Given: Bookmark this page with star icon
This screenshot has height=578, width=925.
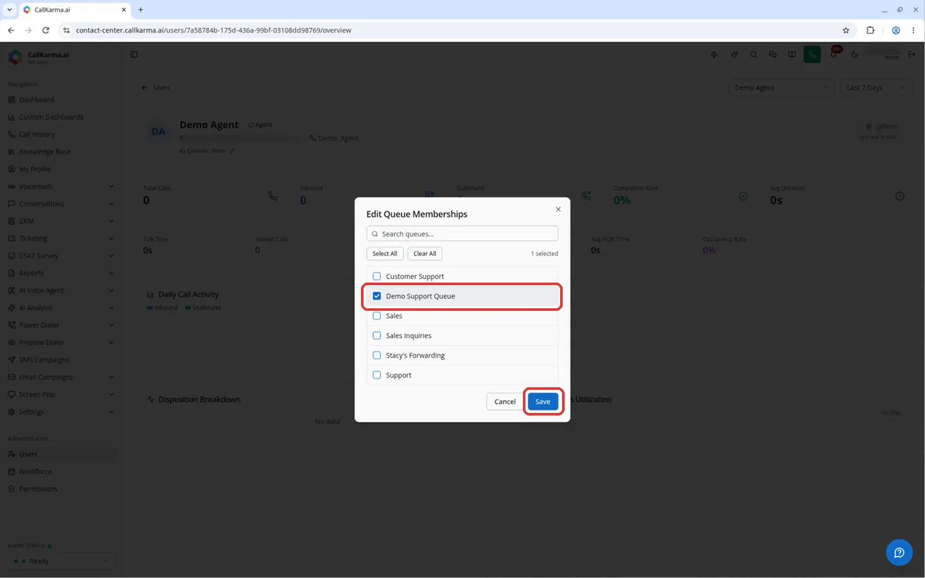Looking at the screenshot, I should [846, 30].
